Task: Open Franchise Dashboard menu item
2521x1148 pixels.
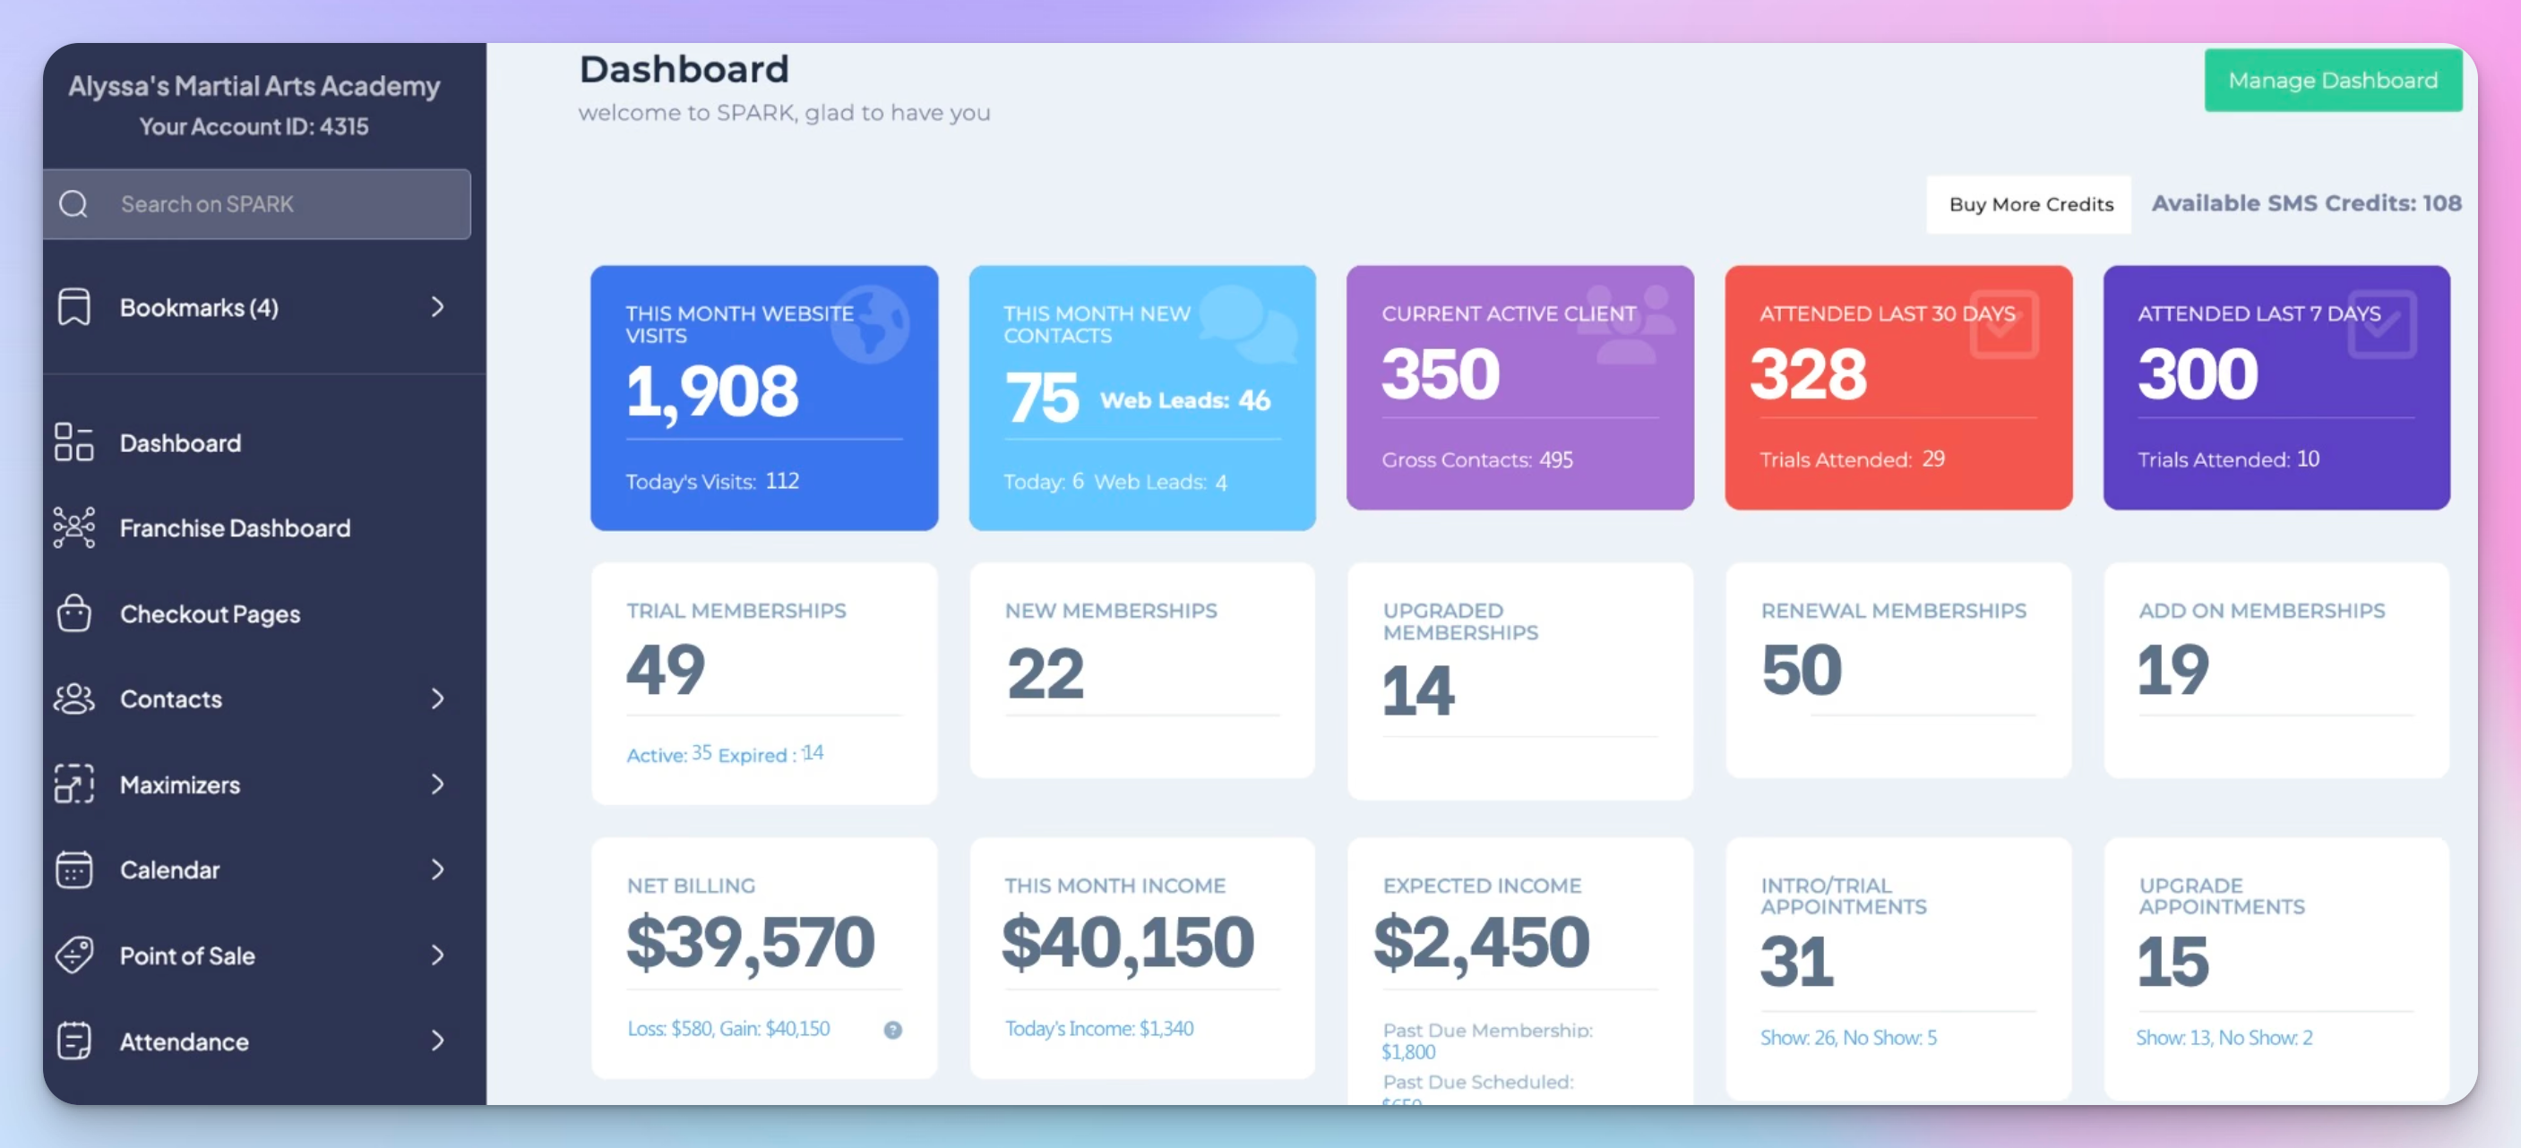Action: [235, 528]
